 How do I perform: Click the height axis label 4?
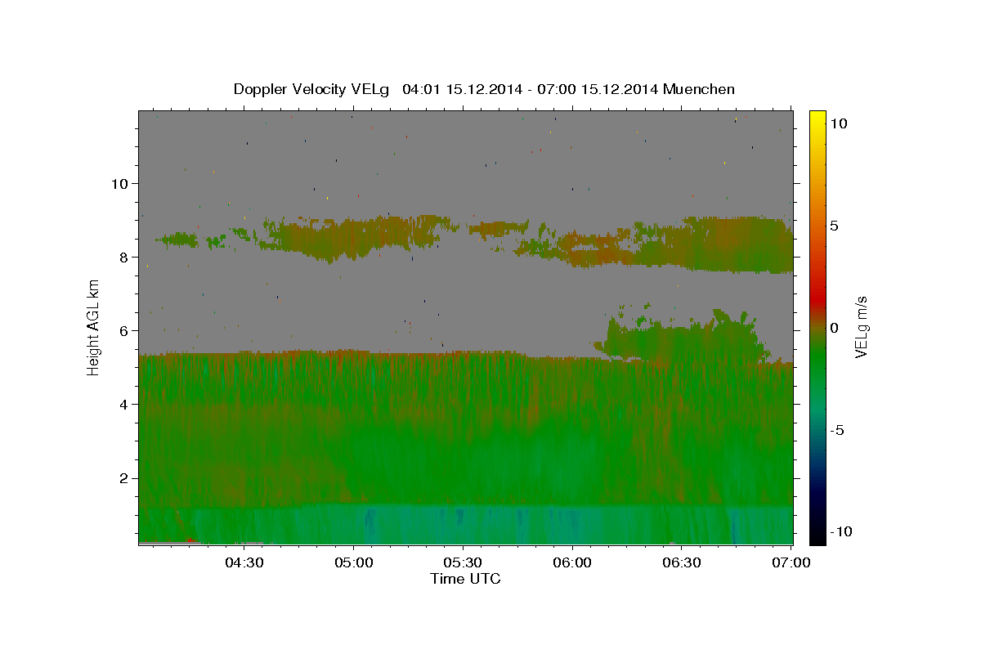pos(123,404)
